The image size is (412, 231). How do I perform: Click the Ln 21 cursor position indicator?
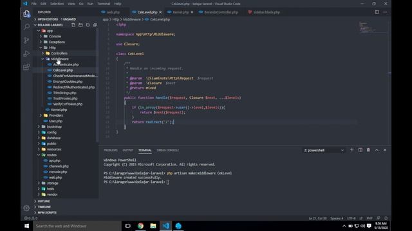pos(317,218)
